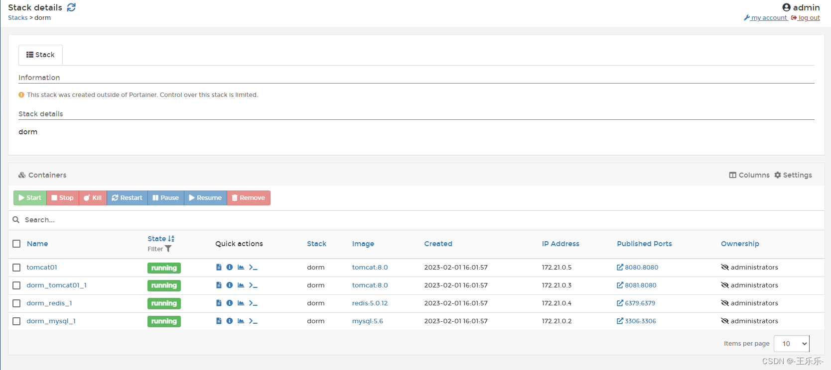Sort containers by IP Address column

coord(560,244)
